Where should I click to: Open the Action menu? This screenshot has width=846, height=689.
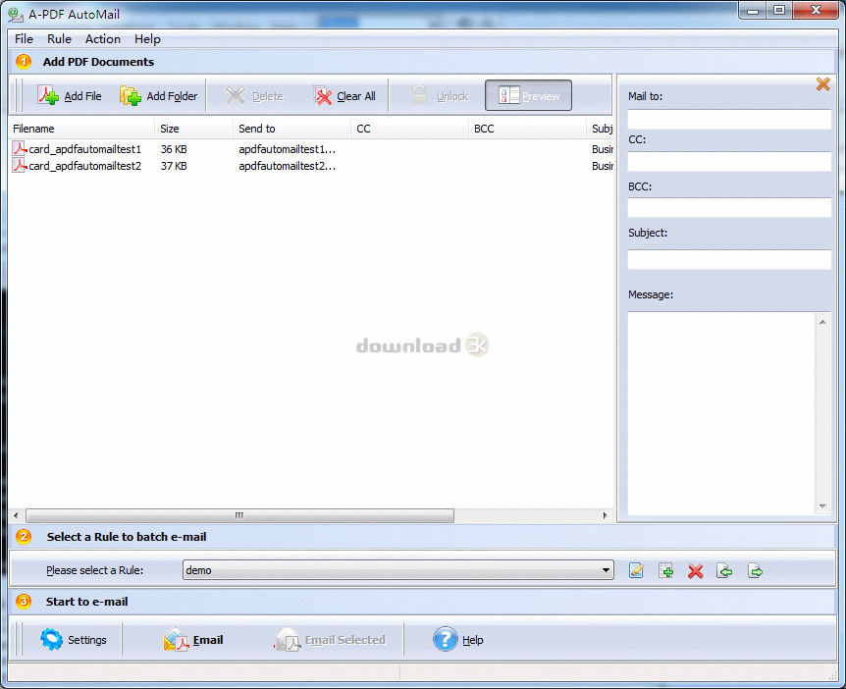tap(102, 39)
